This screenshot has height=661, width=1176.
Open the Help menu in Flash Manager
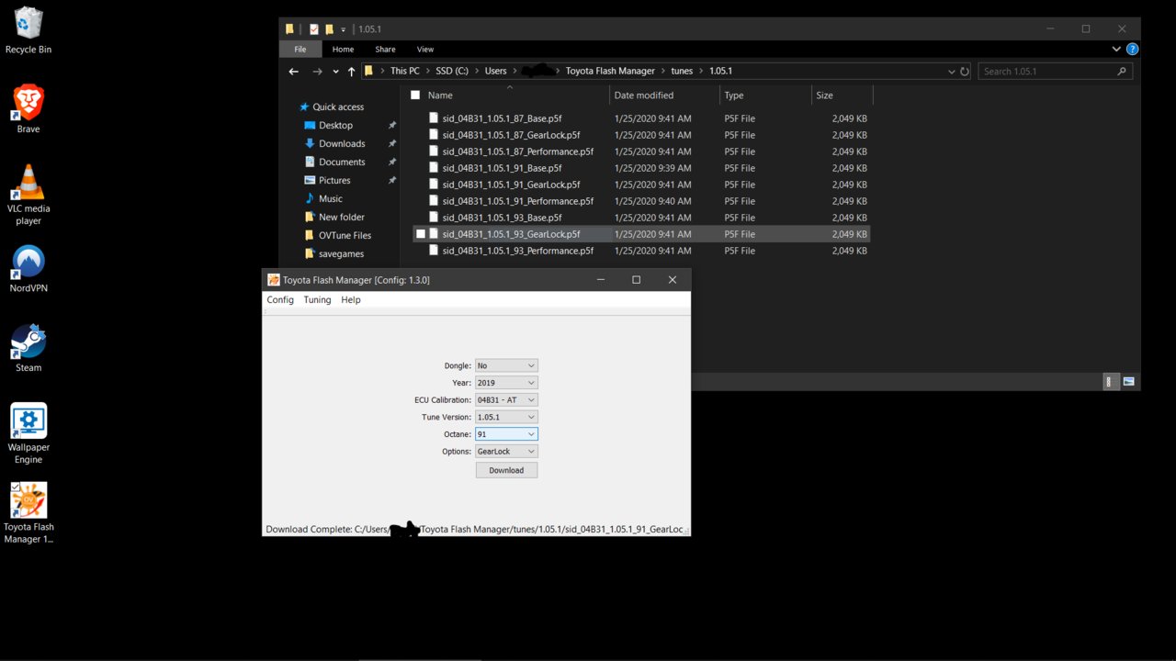pyautogui.click(x=351, y=300)
